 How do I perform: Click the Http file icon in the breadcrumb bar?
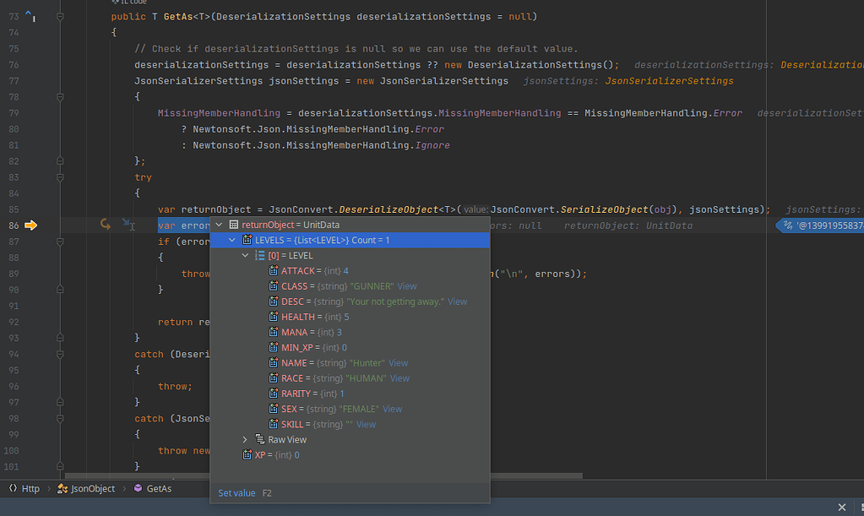click(x=11, y=488)
